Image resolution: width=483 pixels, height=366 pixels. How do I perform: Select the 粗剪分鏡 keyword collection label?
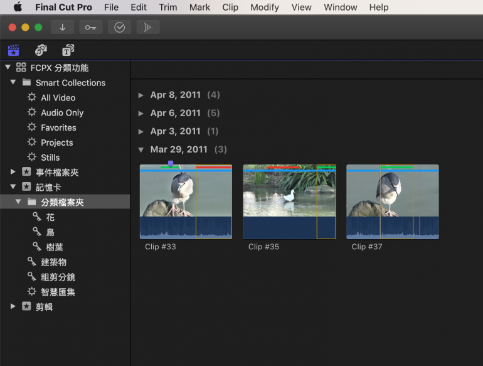tap(58, 277)
